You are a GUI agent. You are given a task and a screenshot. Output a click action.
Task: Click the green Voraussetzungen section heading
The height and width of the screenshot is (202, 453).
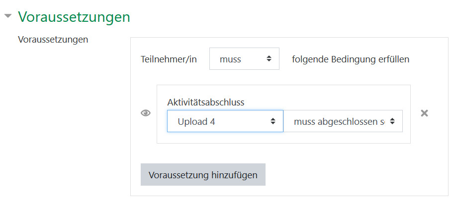coord(74,17)
